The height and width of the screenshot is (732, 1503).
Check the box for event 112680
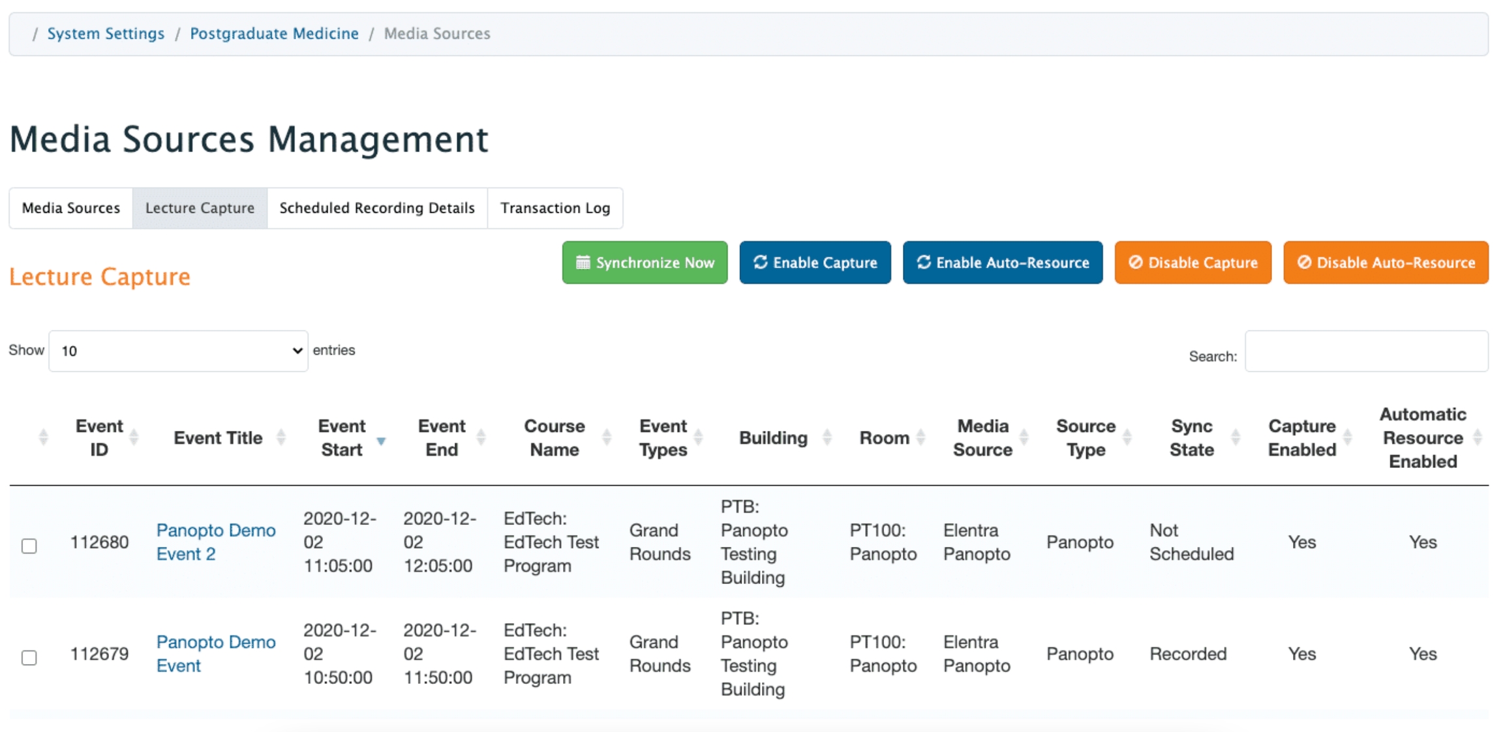click(29, 546)
